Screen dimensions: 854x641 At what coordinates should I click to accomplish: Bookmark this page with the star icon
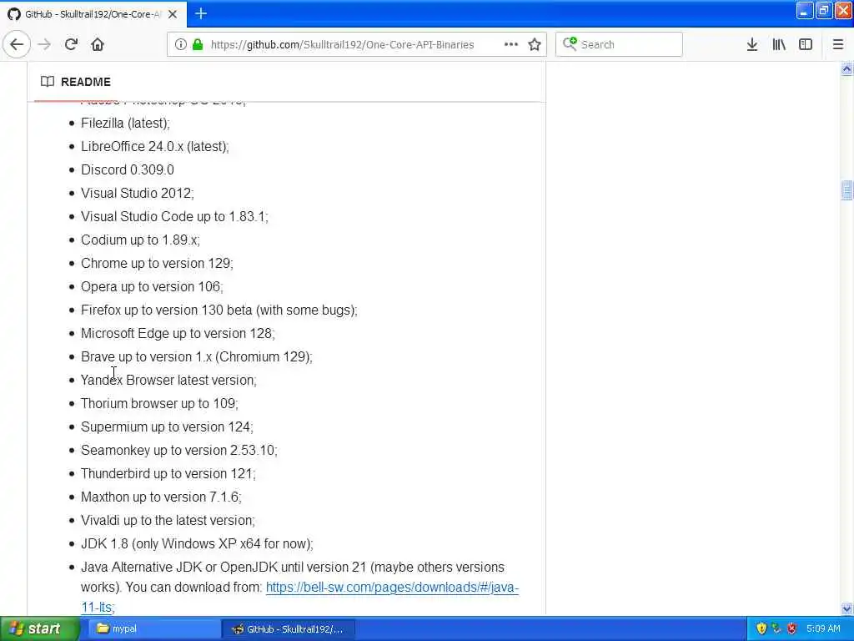point(535,45)
